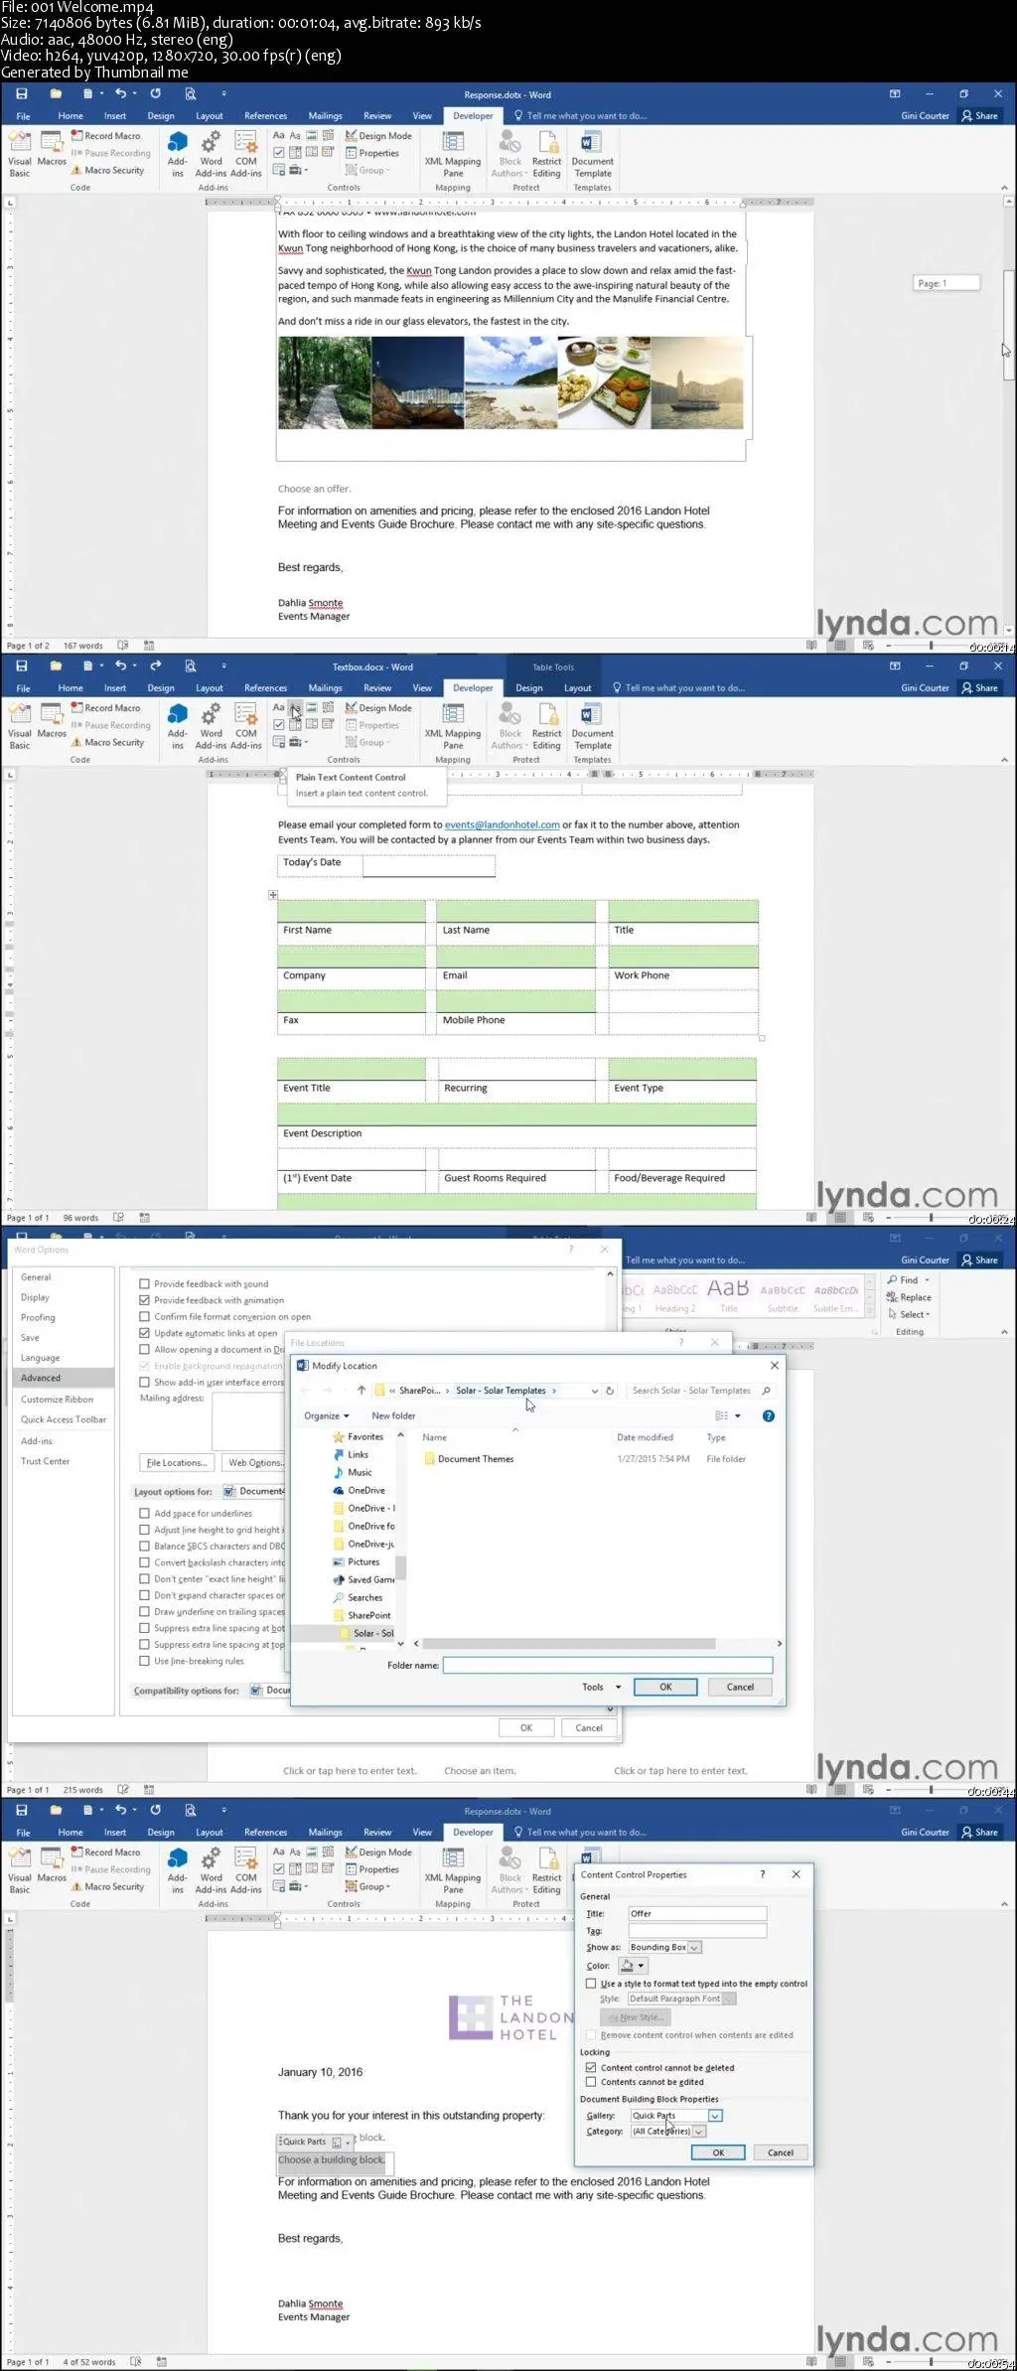The image size is (1017, 2371).
Task: Click zoom slider in window showing 167 words
Action: coord(931,646)
